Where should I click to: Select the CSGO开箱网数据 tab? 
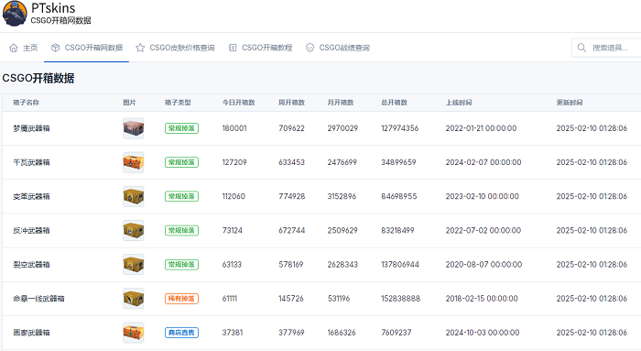coord(87,48)
